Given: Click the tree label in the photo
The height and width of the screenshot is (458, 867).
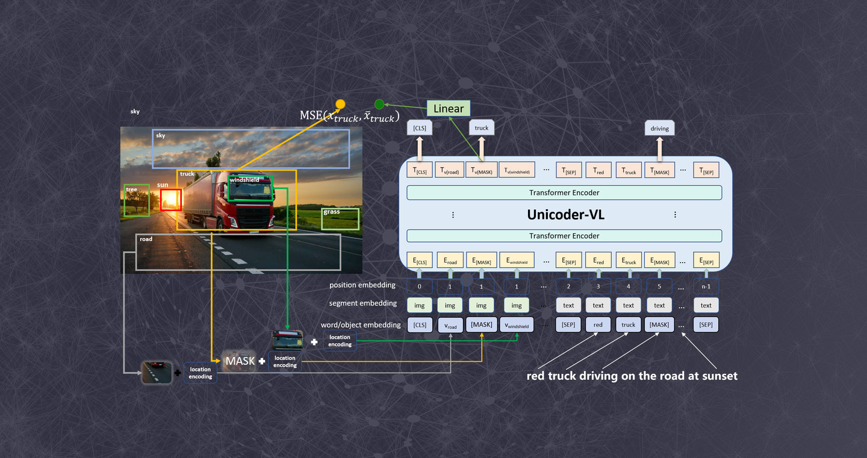Looking at the screenshot, I should pos(131,190).
